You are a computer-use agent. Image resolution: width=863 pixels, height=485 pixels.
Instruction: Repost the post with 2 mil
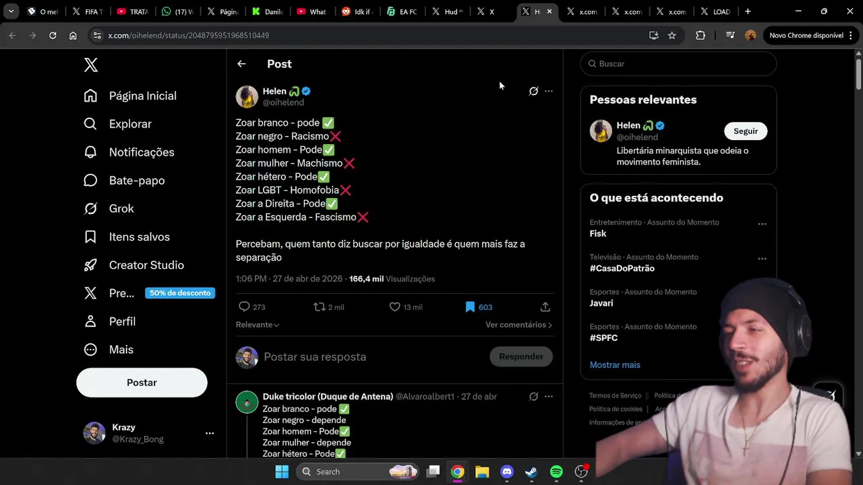coord(329,307)
